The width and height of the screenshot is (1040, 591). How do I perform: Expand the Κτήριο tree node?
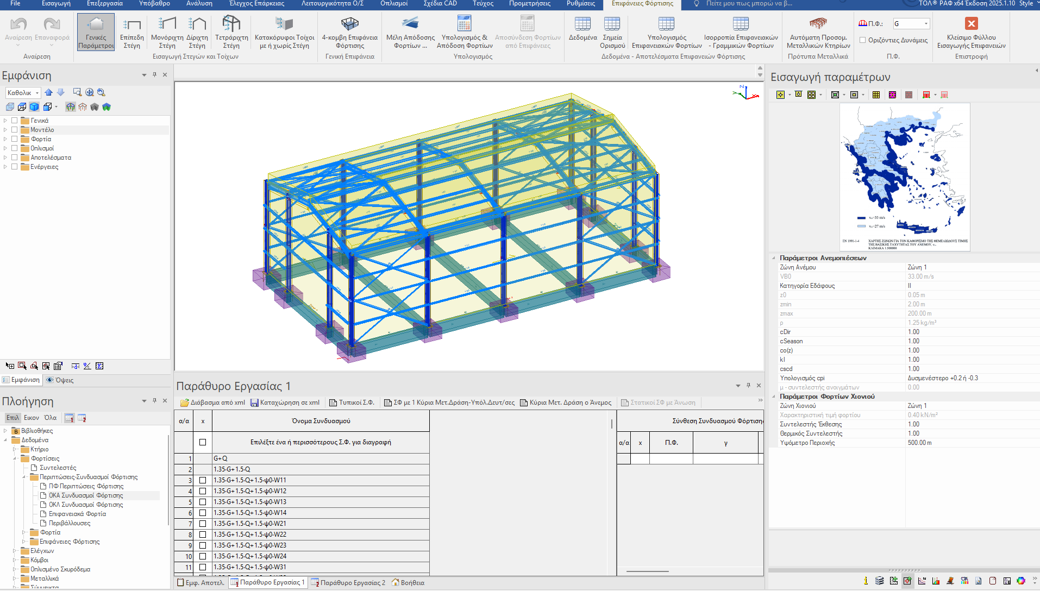(x=15, y=449)
